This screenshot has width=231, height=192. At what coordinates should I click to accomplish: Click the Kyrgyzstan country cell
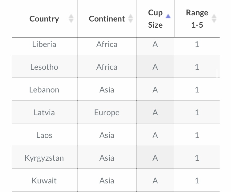coord(44,157)
